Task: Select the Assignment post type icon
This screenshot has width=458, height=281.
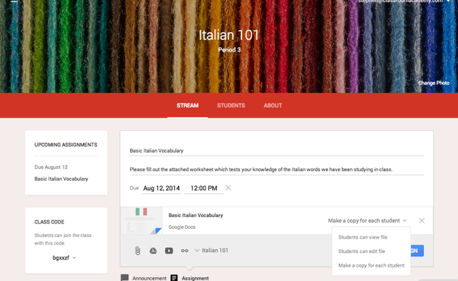Action: coord(174,278)
